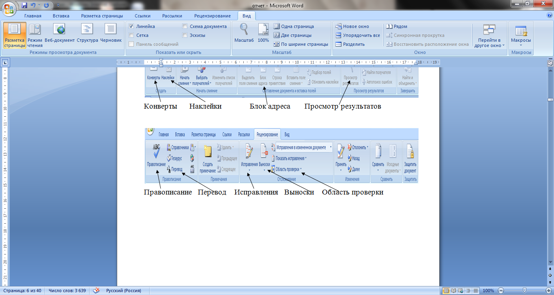Click the embedded Рецензирование ribbon screenshot image

point(281,156)
